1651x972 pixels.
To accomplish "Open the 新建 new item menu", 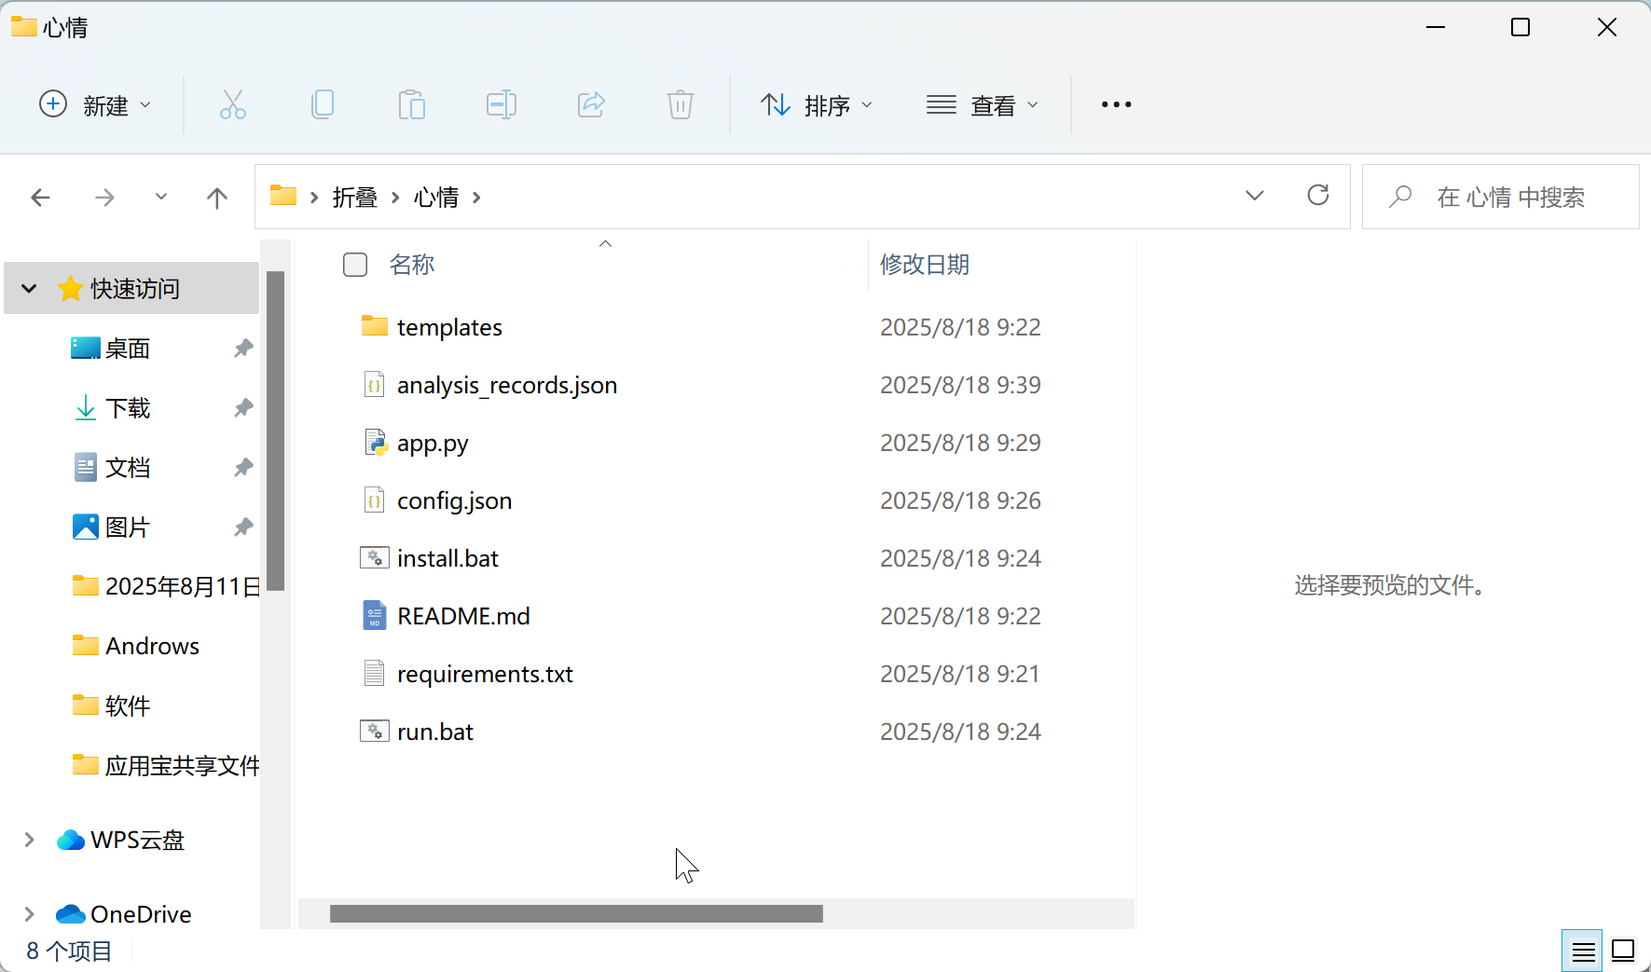I will (x=95, y=104).
